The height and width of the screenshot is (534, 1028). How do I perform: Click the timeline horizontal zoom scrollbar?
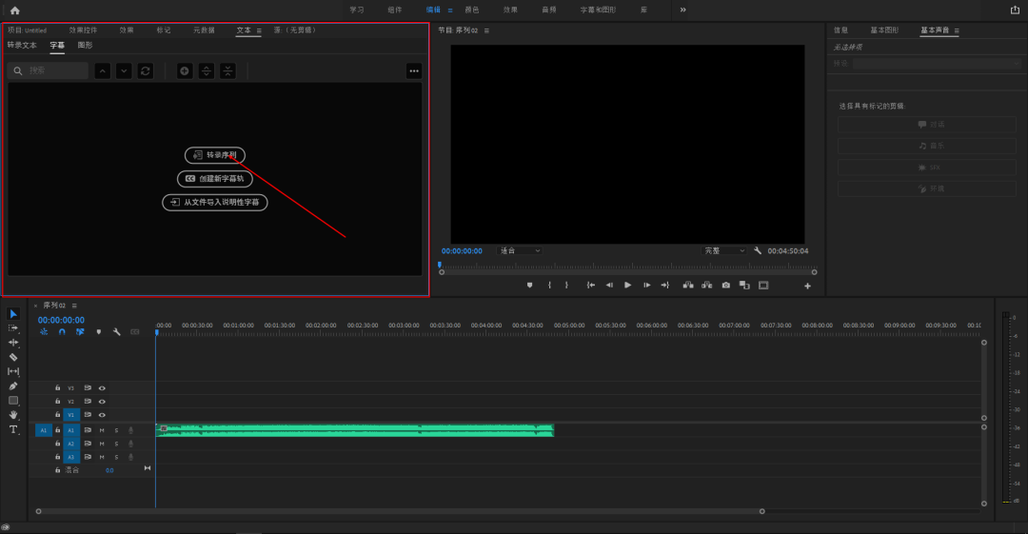tap(400, 511)
